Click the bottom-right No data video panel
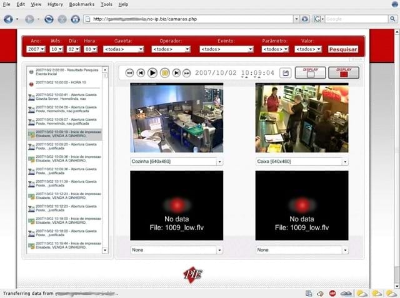Screen dimensions: 400x298 tap(302, 206)
